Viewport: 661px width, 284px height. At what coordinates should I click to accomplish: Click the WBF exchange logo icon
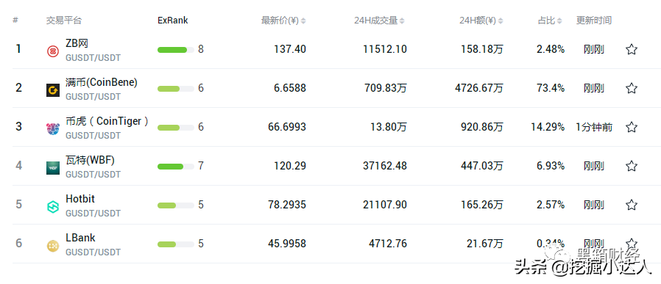(53, 167)
